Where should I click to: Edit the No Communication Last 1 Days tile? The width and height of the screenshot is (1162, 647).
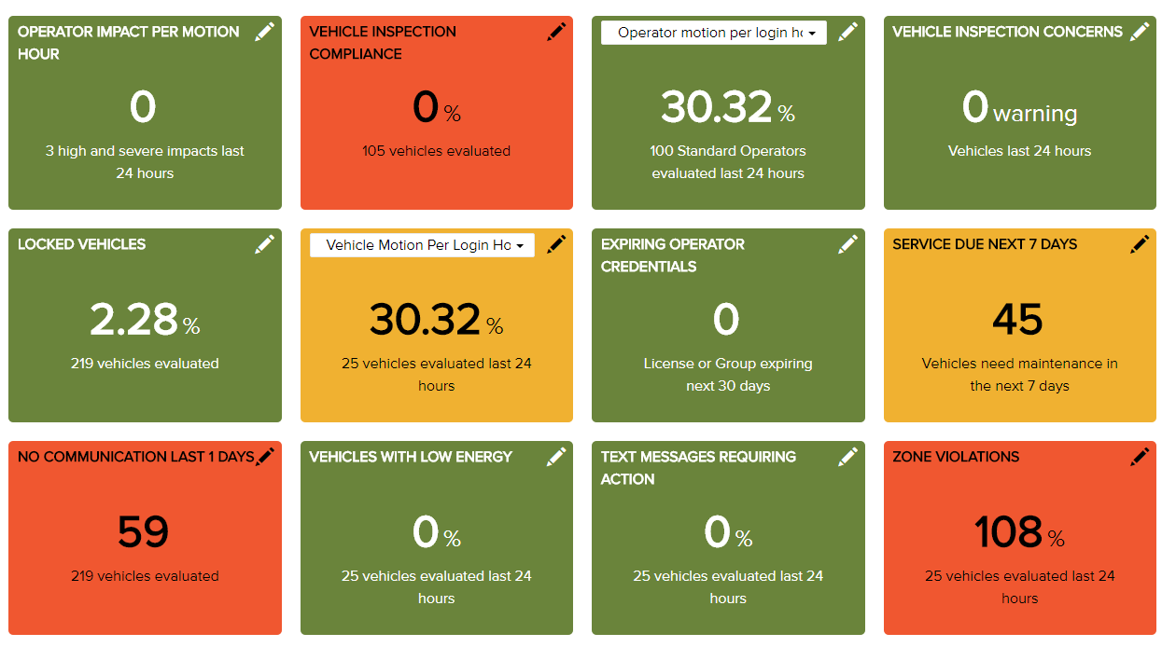click(x=265, y=457)
